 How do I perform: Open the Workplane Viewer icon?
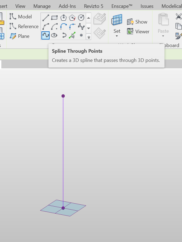(x=130, y=31)
